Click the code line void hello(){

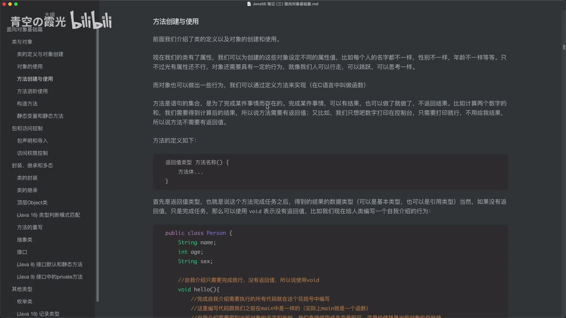click(199, 289)
